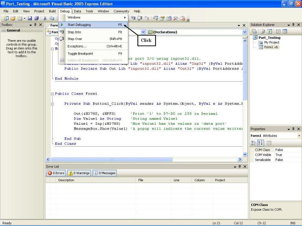Image resolution: width=302 pixels, height=226 pixels.
Task: Open the Form1 Attributes object dropdown
Action: [299, 136]
